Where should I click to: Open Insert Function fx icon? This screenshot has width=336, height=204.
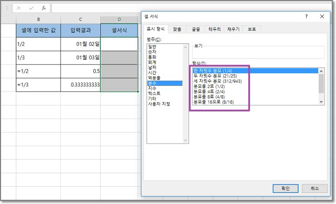coord(44,8)
